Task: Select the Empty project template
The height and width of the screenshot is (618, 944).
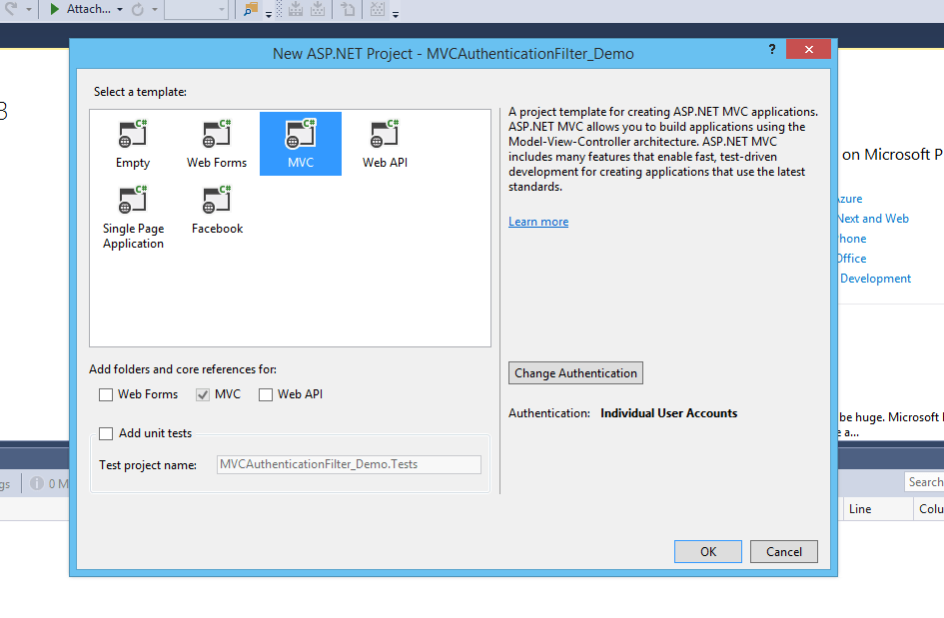Action: pos(133,143)
